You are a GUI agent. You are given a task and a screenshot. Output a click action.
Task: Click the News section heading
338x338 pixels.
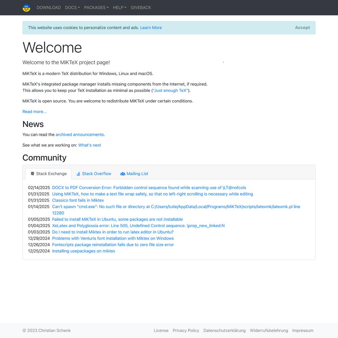[33, 124]
